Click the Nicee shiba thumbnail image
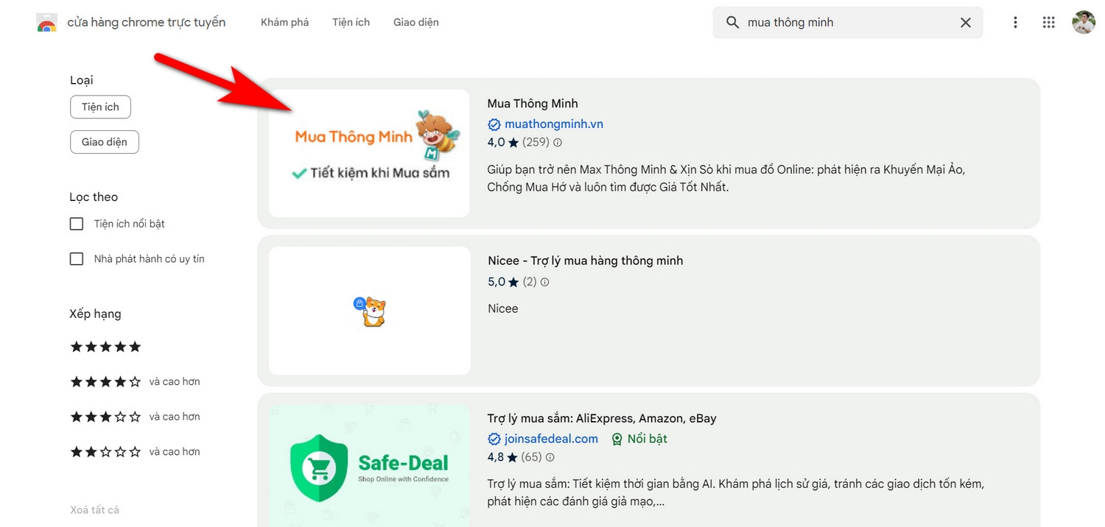This screenshot has width=1105, height=527. pyautogui.click(x=370, y=311)
